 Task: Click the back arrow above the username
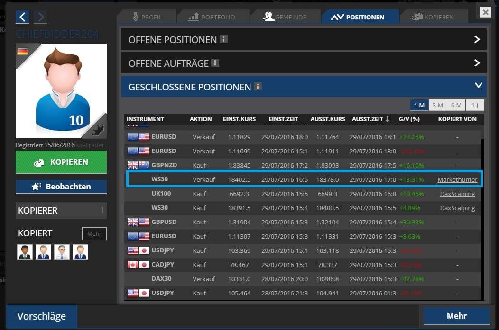(22, 18)
